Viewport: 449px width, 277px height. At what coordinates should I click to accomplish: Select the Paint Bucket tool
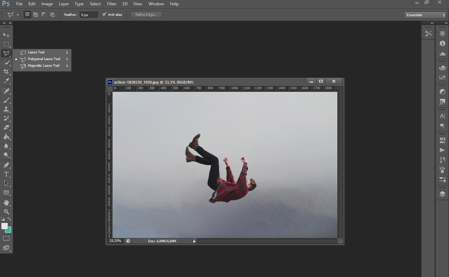click(x=6, y=137)
